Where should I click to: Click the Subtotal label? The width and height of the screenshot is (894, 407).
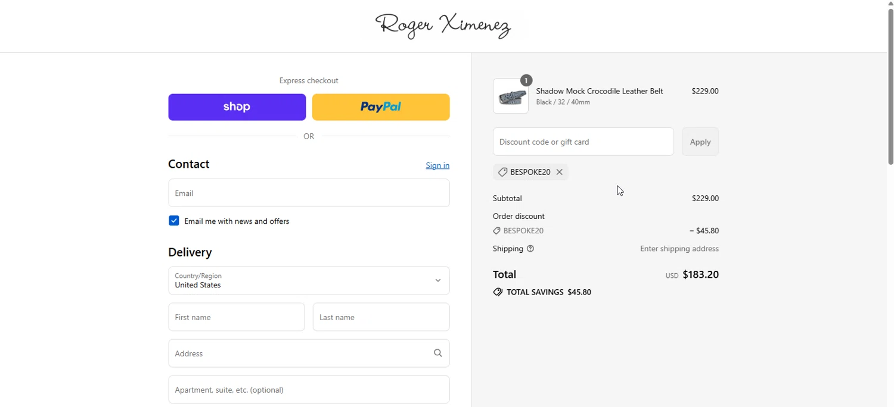[507, 198]
